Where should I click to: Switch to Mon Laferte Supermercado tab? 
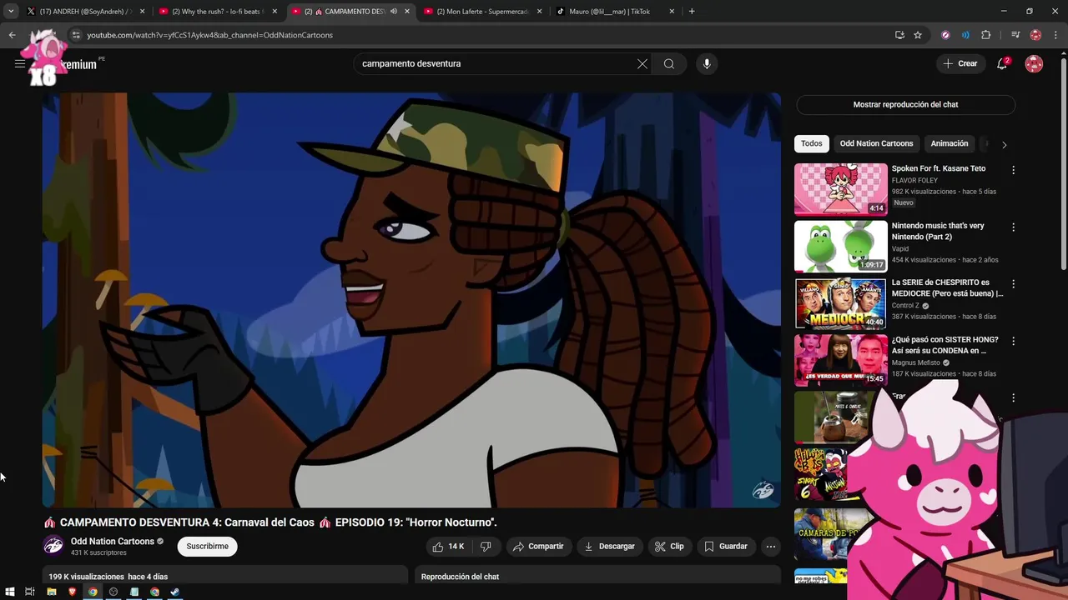[x=483, y=12]
